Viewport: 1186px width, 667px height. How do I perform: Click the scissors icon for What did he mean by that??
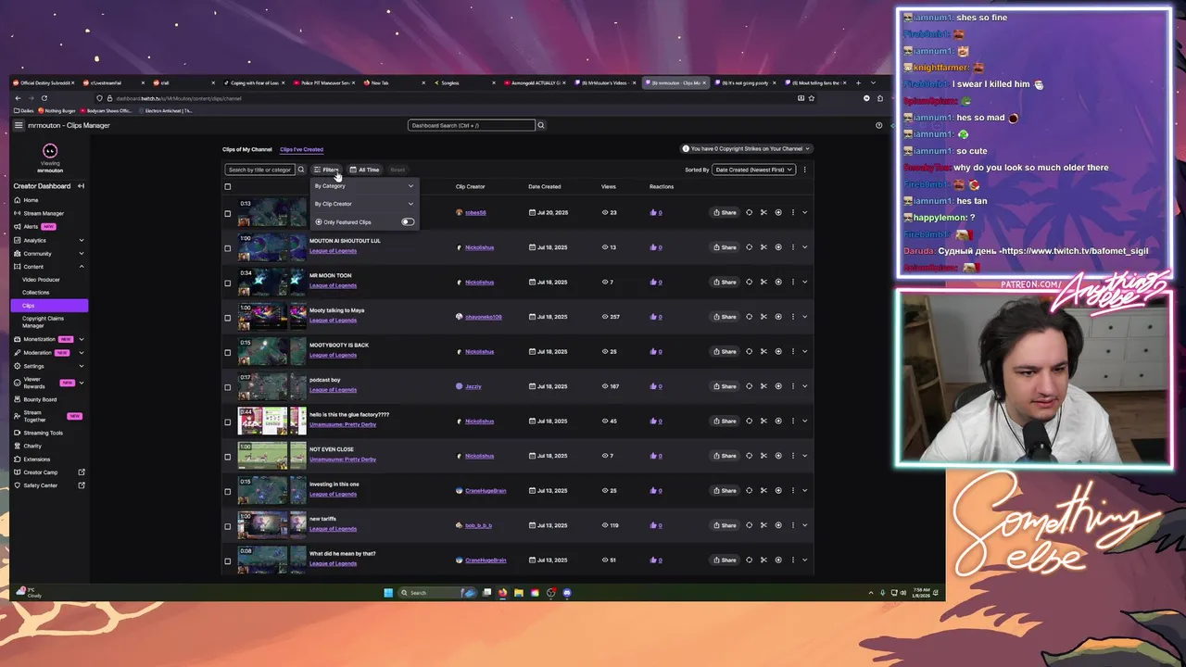763,560
